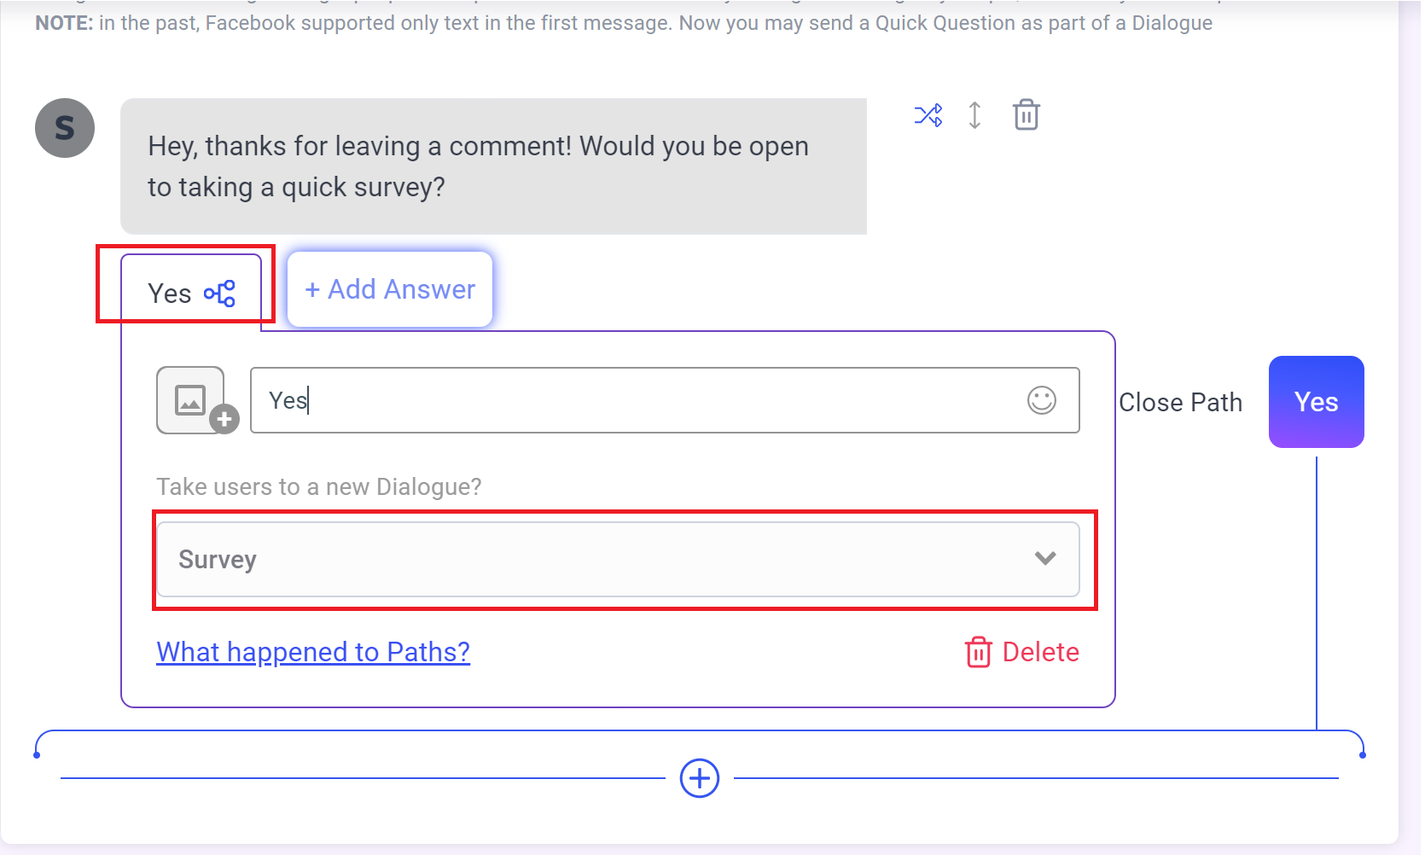Select the Yes answer tab
This screenshot has width=1425, height=855.
[191, 290]
